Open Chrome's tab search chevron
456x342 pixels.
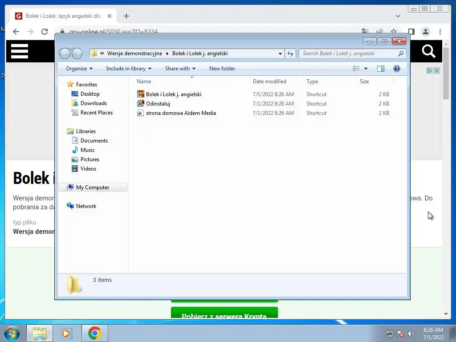[x=398, y=16]
